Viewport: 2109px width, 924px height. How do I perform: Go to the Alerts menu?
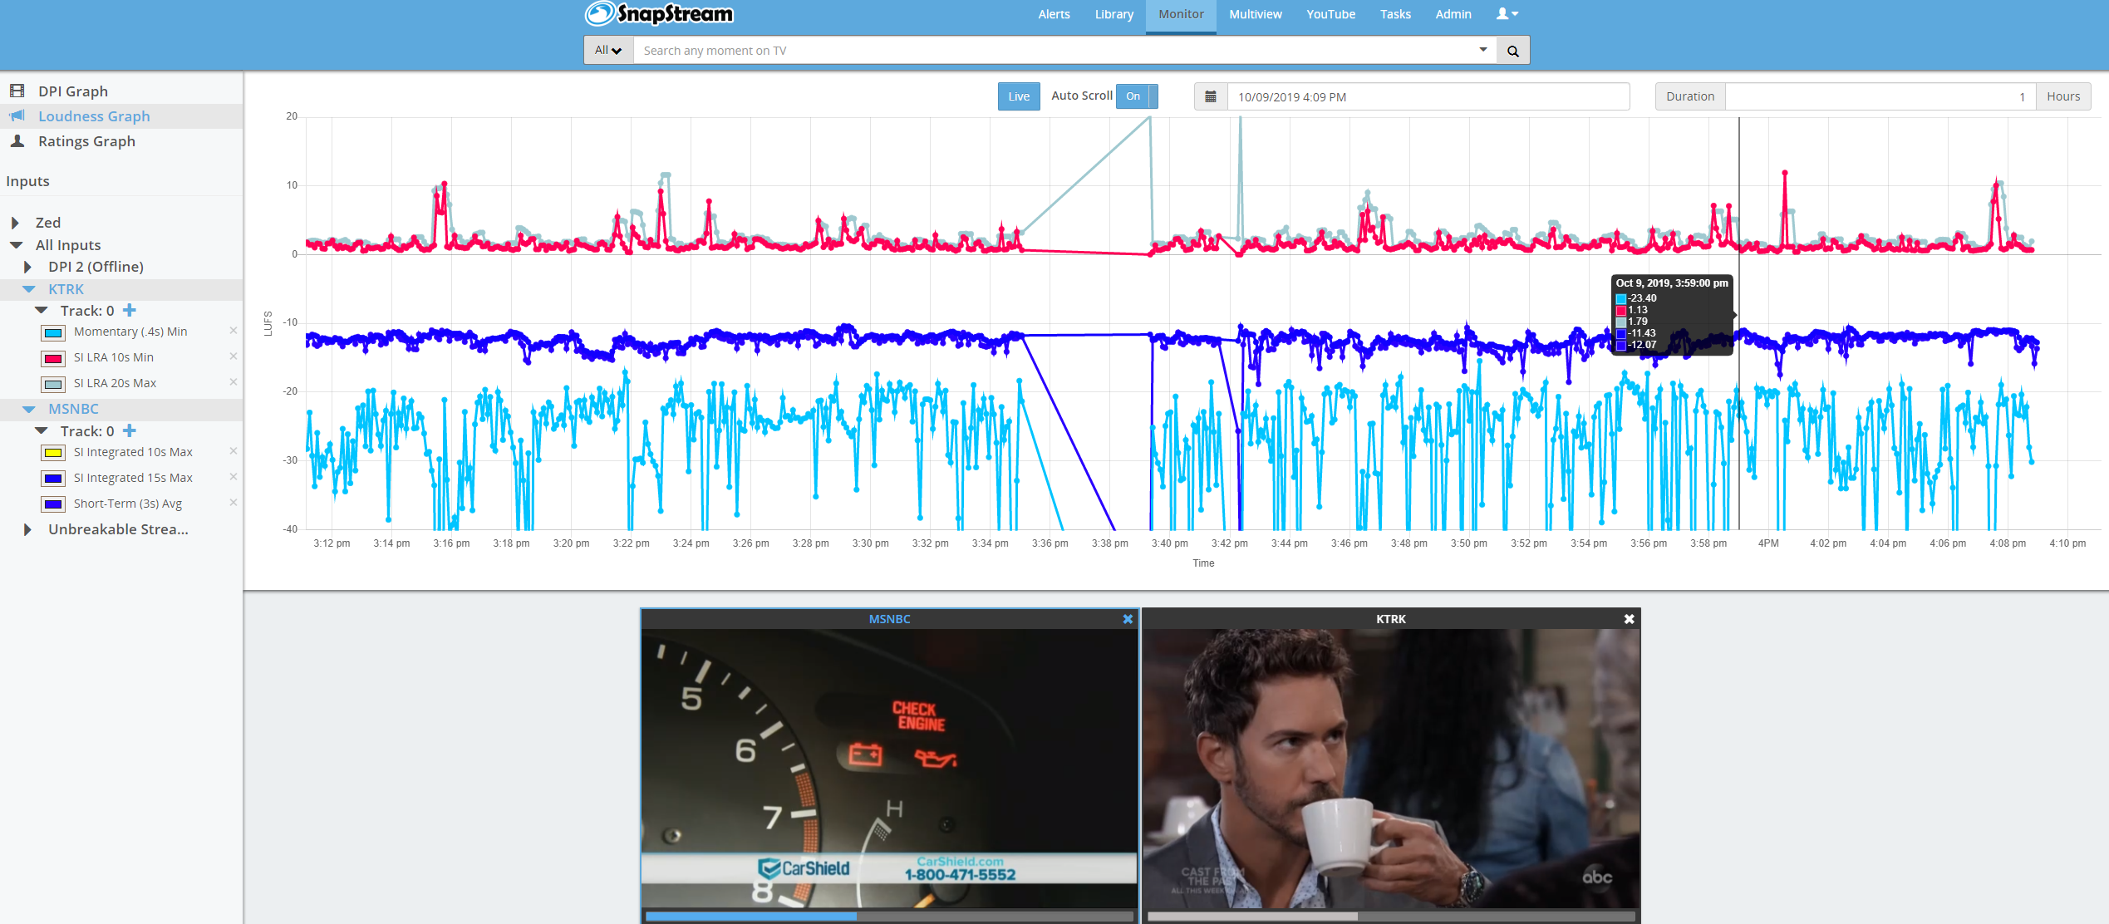1054,14
